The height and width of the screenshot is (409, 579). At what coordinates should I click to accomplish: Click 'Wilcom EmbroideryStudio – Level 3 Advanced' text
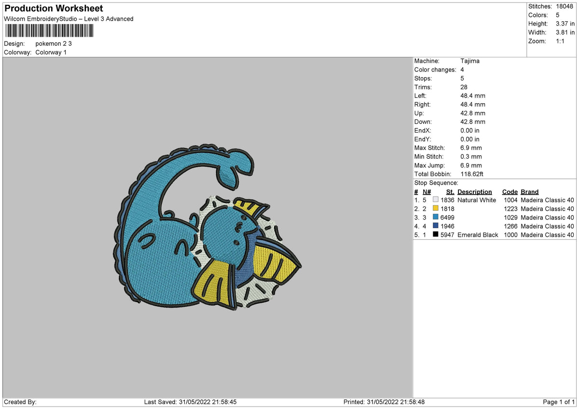coord(69,19)
